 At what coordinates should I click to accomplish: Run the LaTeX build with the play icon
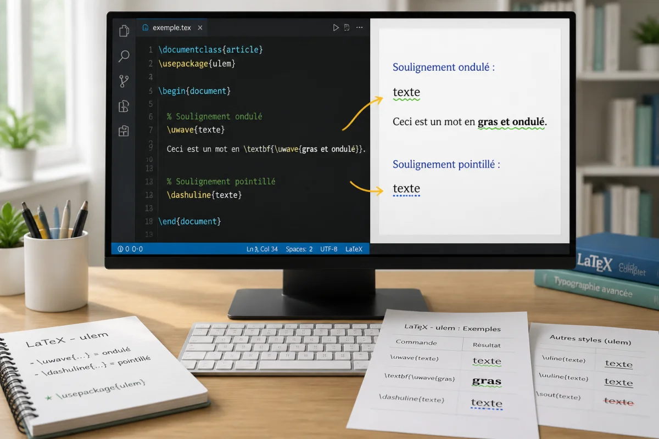point(336,27)
